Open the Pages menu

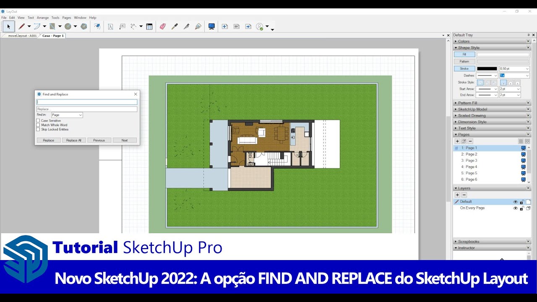[67, 18]
